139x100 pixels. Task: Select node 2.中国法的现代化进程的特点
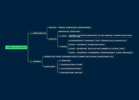pyautogui.click(x=50, y=67)
